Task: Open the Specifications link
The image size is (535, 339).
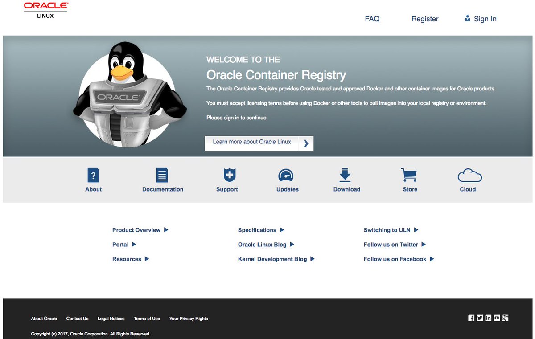Action: click(257, 230)
